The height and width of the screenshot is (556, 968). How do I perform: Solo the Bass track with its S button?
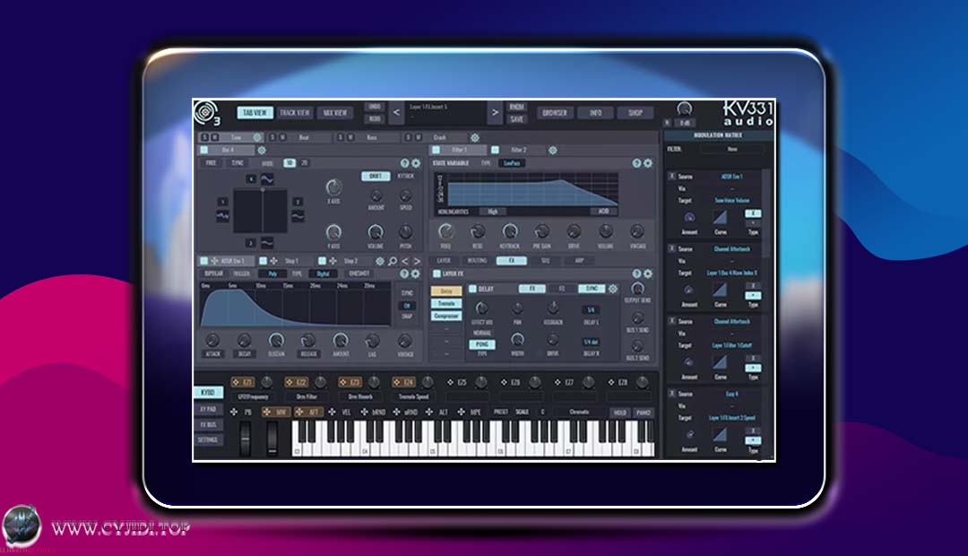coord(340,138)
